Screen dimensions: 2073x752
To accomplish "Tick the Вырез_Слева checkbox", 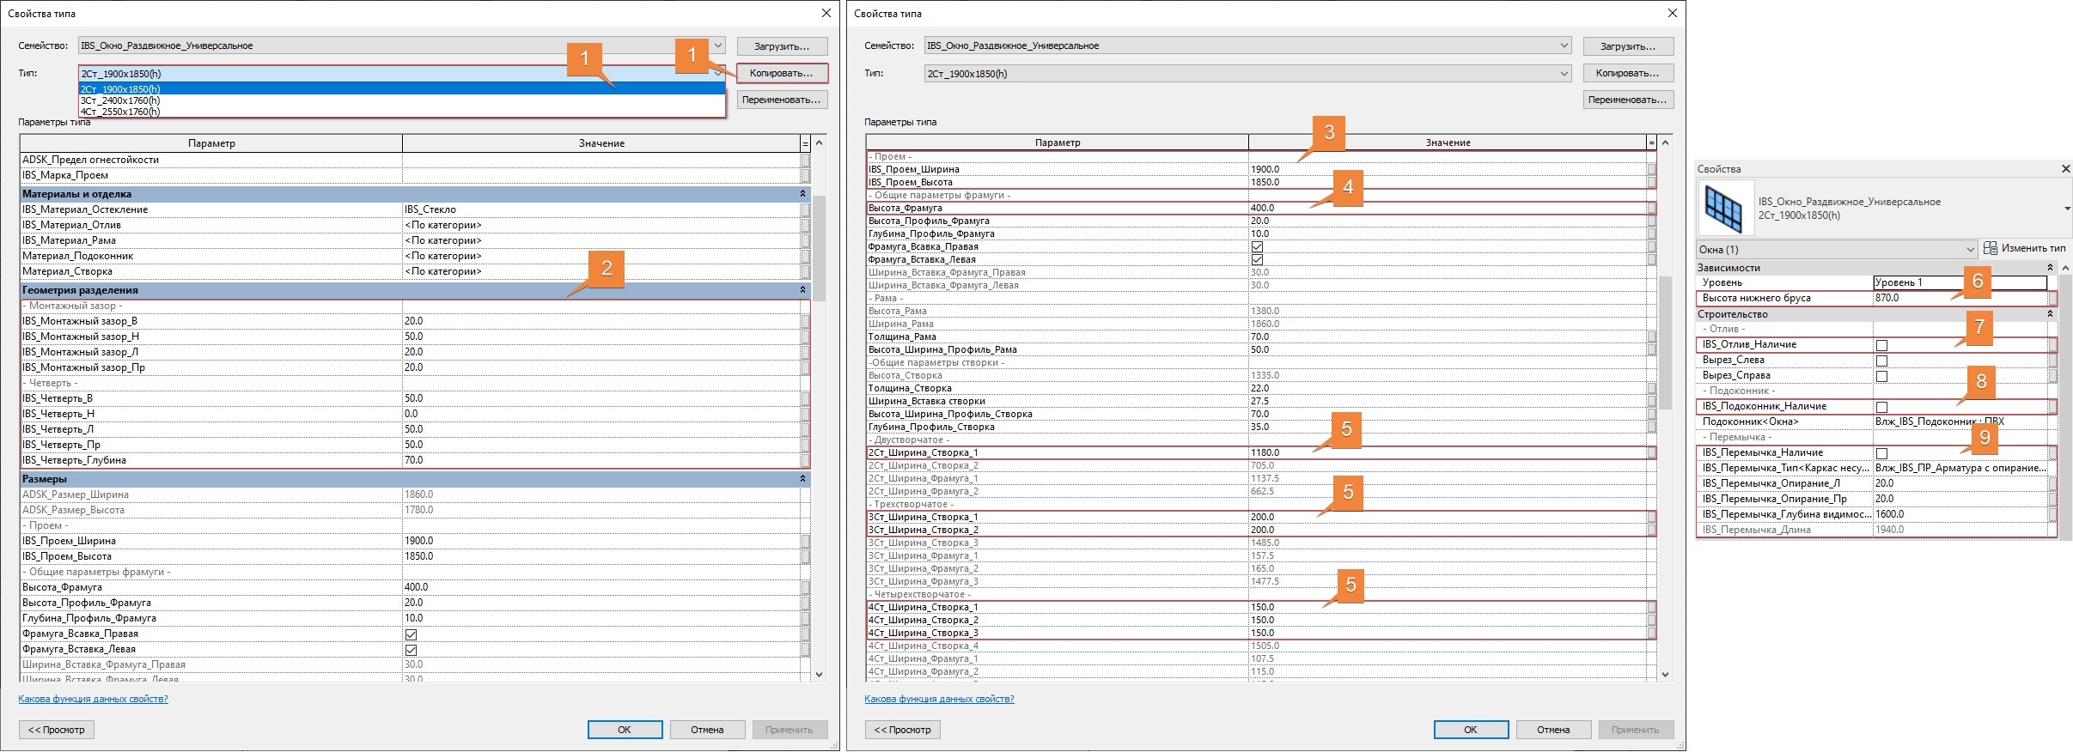I will pyautogui.click(x=1881, y=361).
